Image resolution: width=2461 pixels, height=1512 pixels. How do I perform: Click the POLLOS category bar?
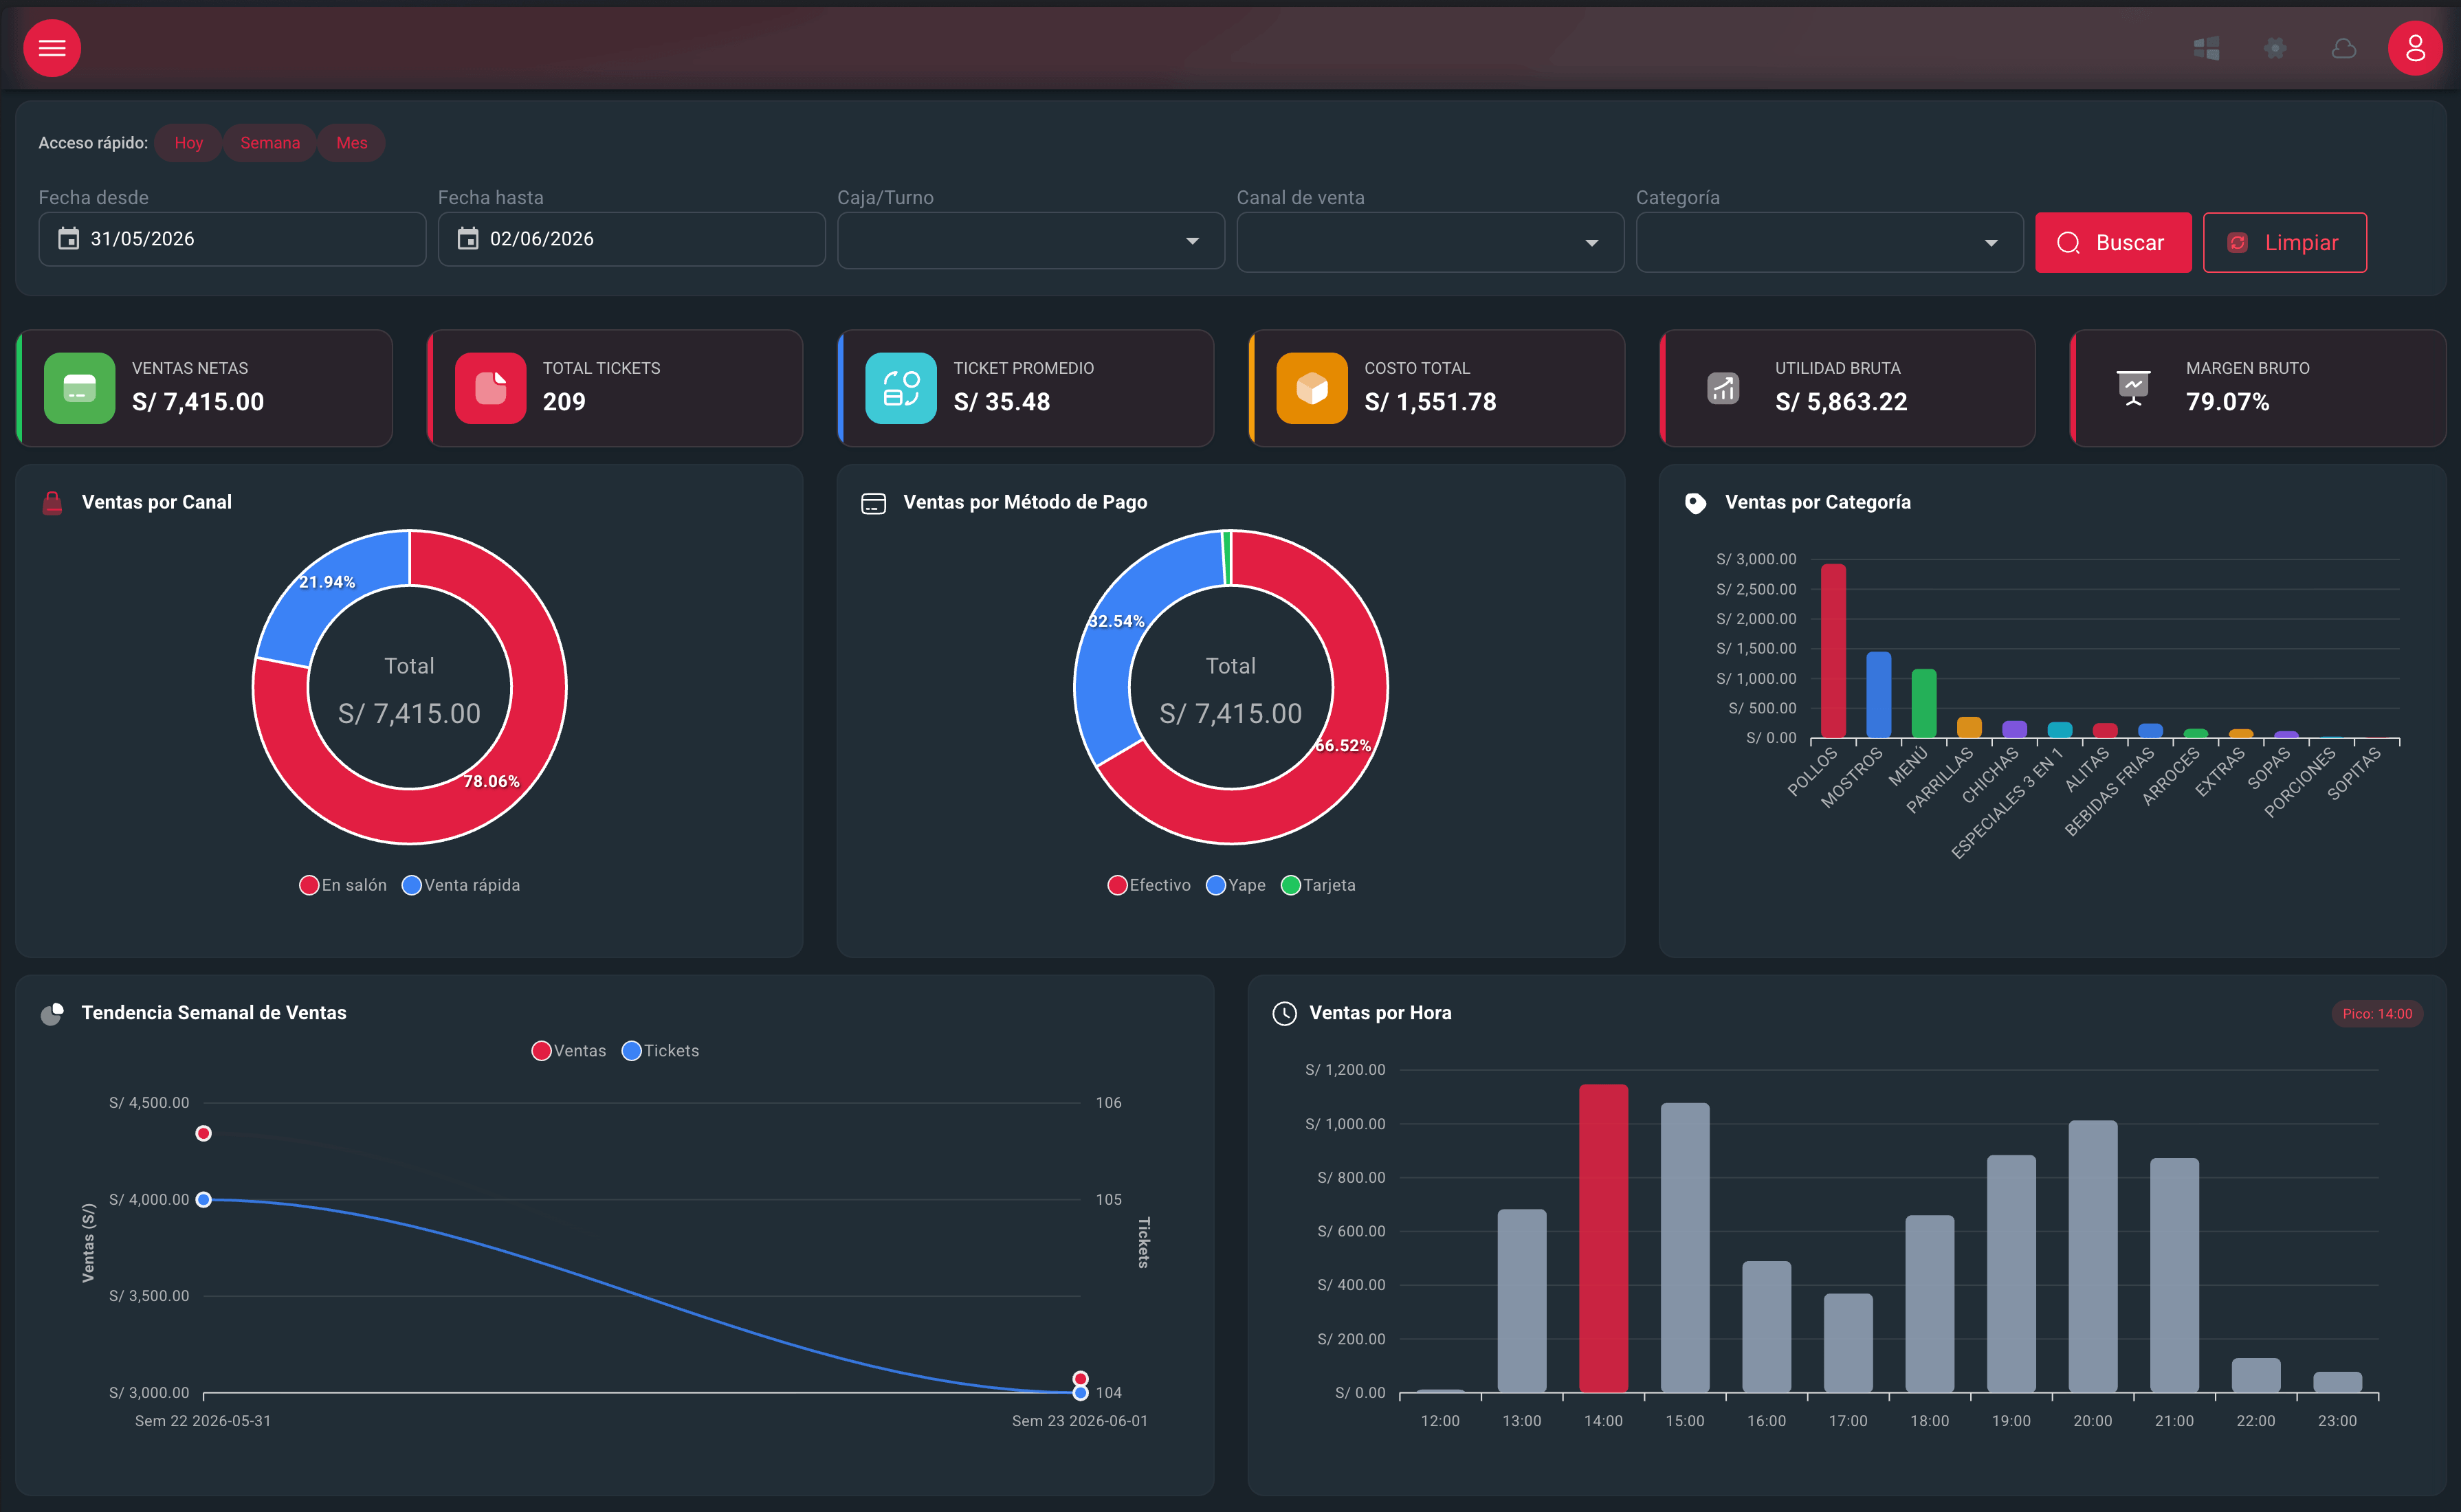[1833, 651]
